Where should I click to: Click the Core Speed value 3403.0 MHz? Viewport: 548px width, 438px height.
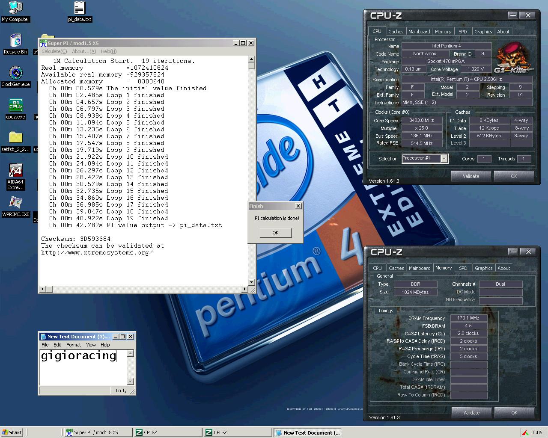tap(422, 121)
